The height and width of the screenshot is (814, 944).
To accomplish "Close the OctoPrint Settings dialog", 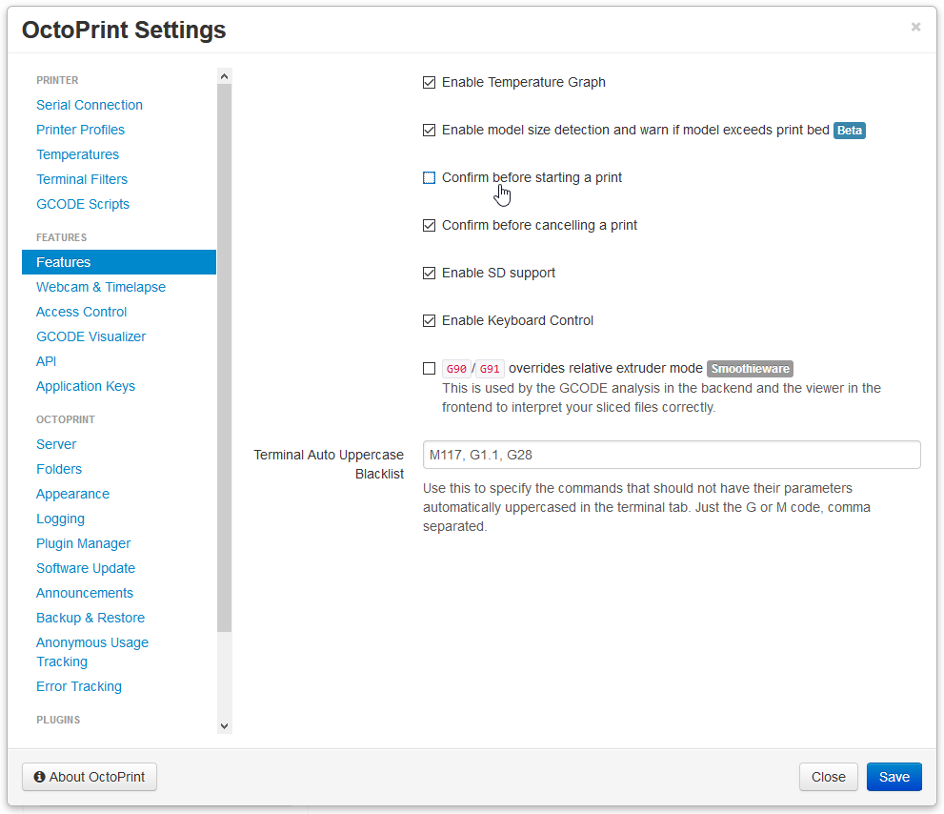I will 828,777.
